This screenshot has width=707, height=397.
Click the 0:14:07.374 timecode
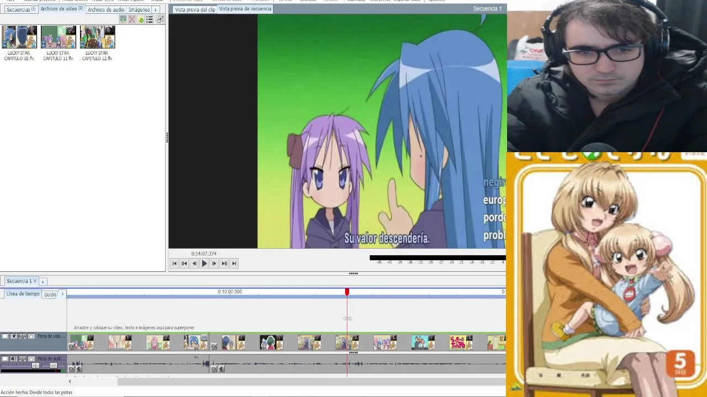[x=204, y=254]
